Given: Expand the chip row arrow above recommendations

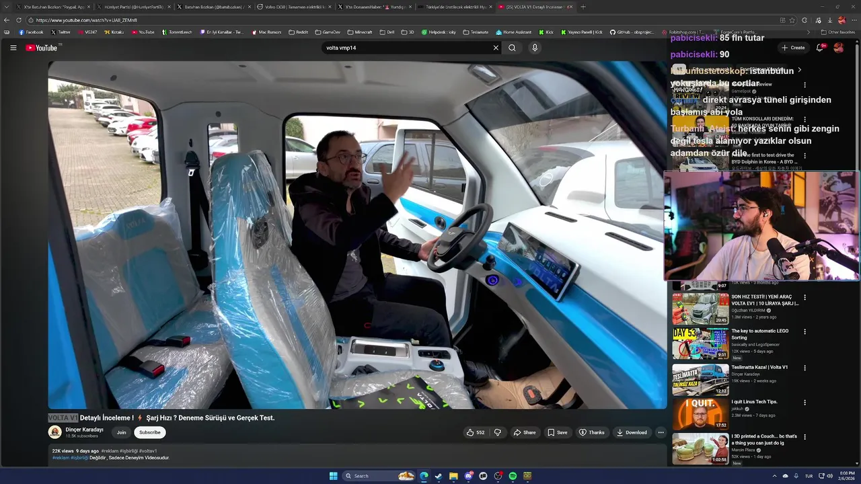Looking at the screenshot, I should (x=799, y=70).
